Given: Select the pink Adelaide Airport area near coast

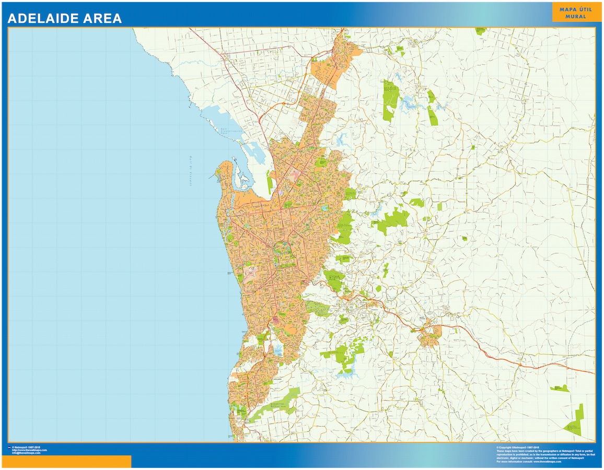Looking at the screenshot, I should (250, 272).
